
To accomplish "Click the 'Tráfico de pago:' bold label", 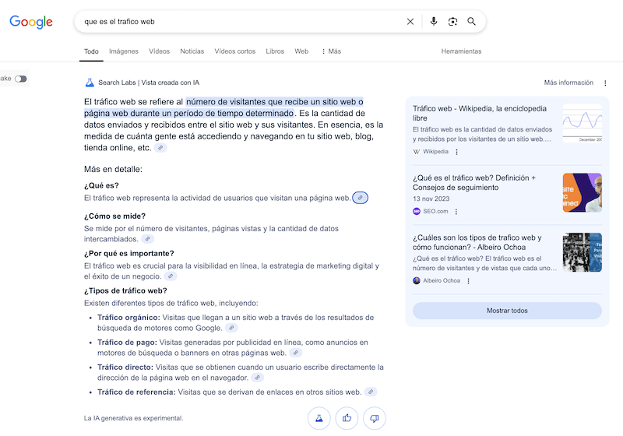I will click(x=127, y=343).
